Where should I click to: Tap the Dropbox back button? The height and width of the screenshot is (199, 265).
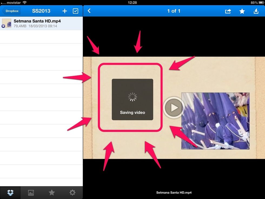(x=11, y=11)
